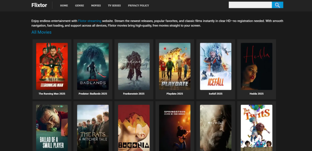Select the 'The Running Man 2025' title
This screenshot has height=151, width=312.
pos(52,94)
